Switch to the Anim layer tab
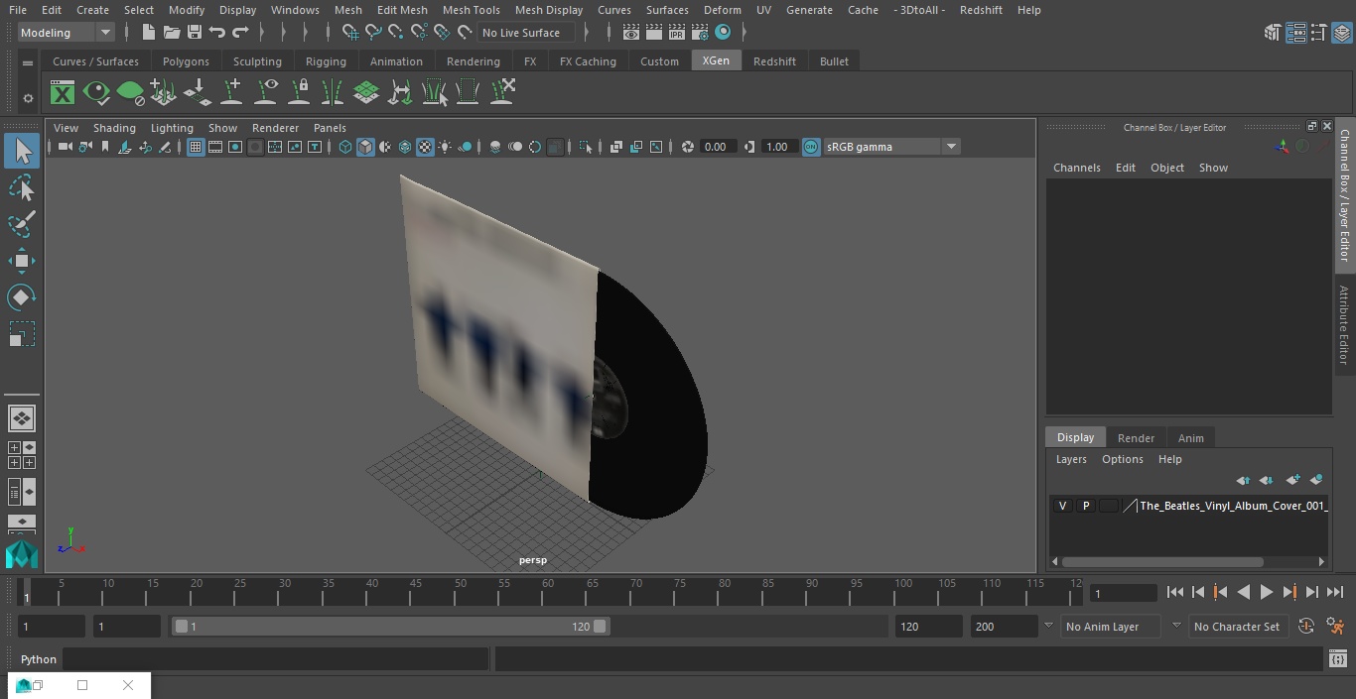Image resolution: width=1356 pixels, height=699 pixels. click(x=1190, y=438)
